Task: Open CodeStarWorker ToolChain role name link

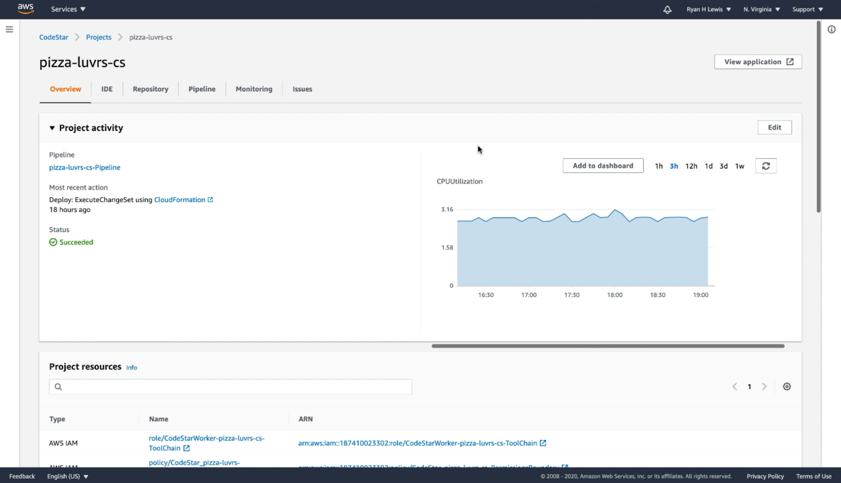Action: click(206, 443)
